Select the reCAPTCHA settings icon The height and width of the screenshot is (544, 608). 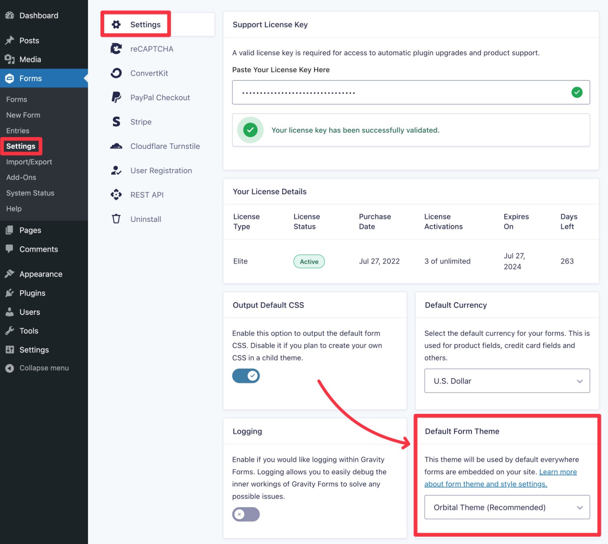tap(116, 49)
